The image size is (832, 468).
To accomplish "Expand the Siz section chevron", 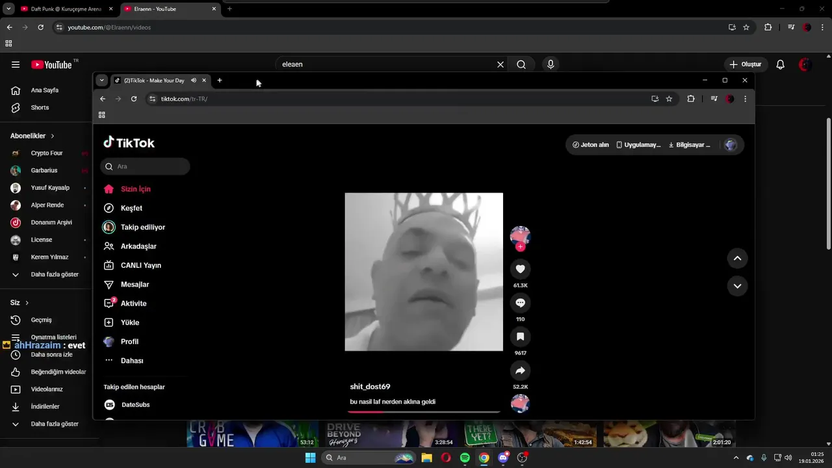I will (x=27, y=303).
